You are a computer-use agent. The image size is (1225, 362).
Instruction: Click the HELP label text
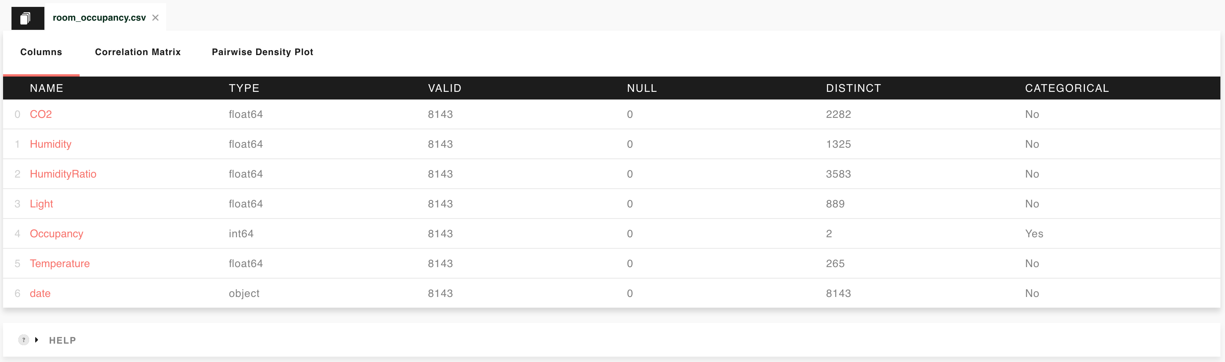(62, 340)
